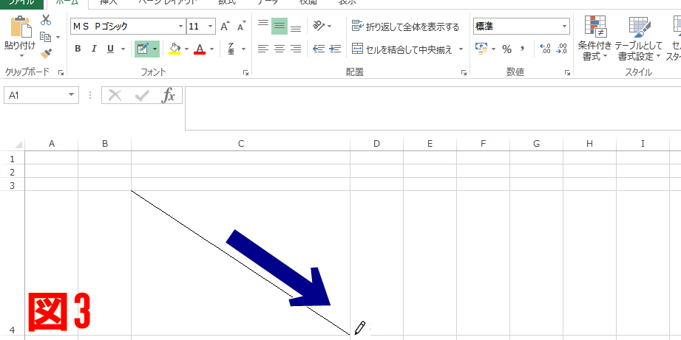Click the insert function fx button
This screenshot has width=681, height=340.
click(168, 95)
